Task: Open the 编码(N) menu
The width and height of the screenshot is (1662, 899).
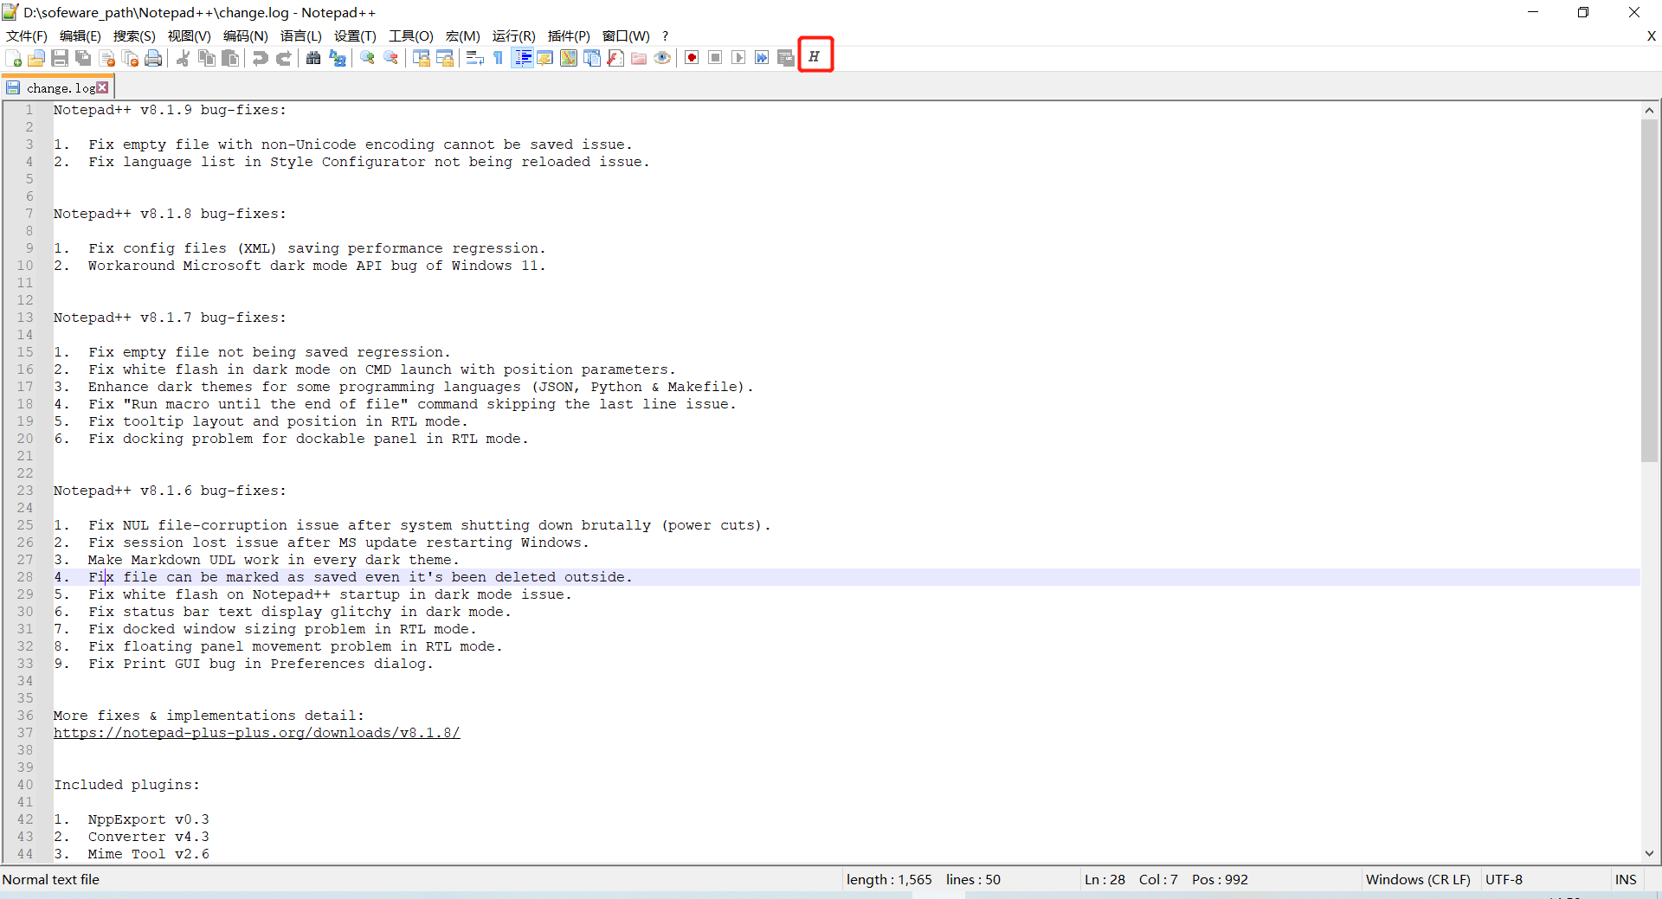Action: 245,35
